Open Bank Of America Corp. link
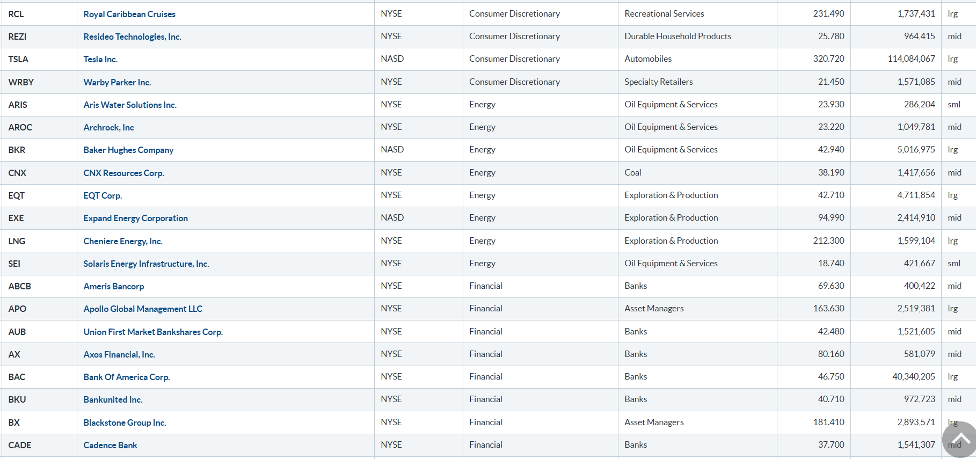This screenshot has width=976, height=459. click(127, 377)
